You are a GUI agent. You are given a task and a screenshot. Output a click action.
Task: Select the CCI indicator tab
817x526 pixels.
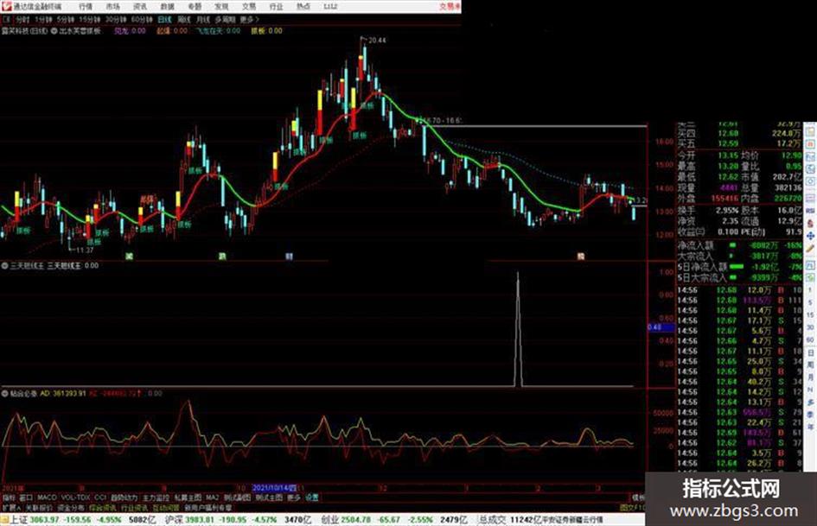pyautogui.click(x=100, y=497)
